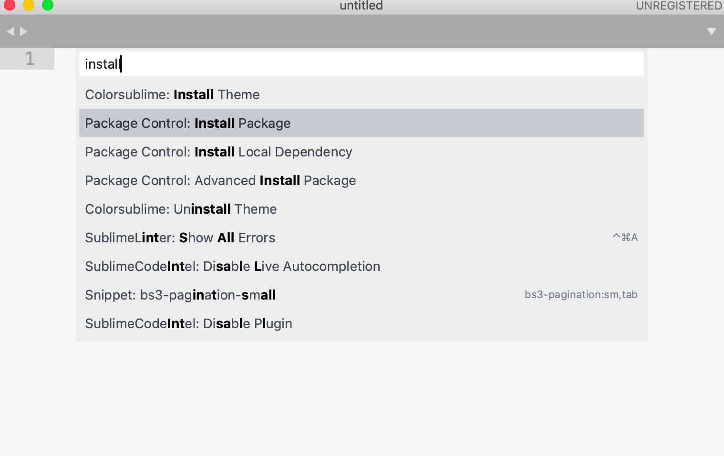Click the command palette search field

tap(361, 64)
